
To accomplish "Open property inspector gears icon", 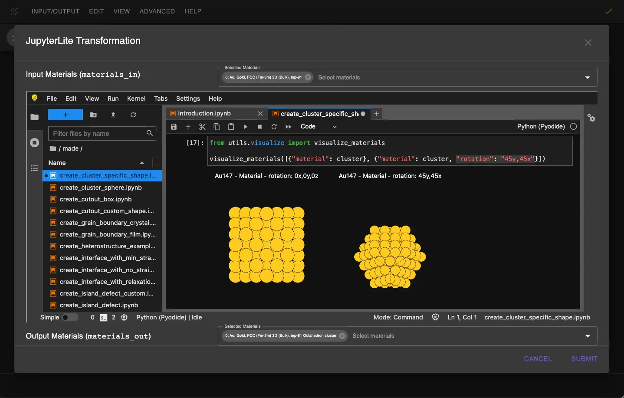I will pos(591,118).
